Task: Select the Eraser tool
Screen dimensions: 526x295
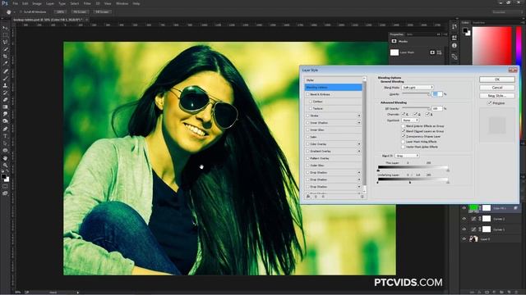Action: click(5, 100)
